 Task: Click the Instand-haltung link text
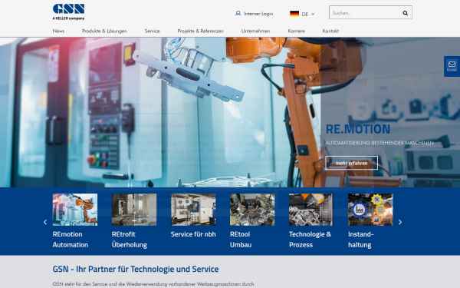coord(361,240)
